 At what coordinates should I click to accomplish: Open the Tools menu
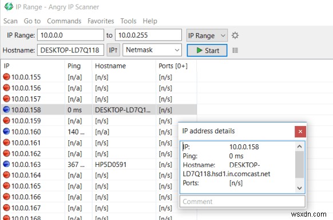(128, 21)
